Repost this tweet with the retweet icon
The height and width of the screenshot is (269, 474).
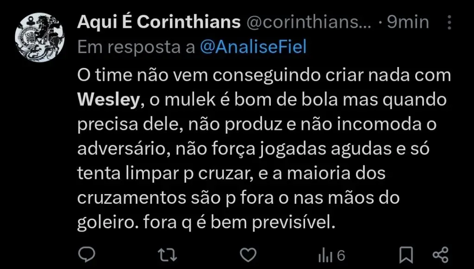167,254
